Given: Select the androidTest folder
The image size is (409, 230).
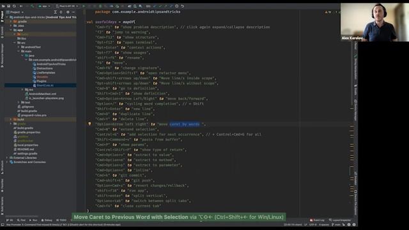Looking at the screenshot, I should 31,47.
